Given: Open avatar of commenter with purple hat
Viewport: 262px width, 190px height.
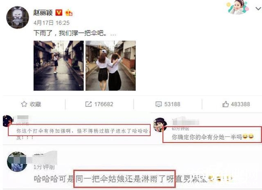Looking at the screenshot, I should click(x=160, y=125).
